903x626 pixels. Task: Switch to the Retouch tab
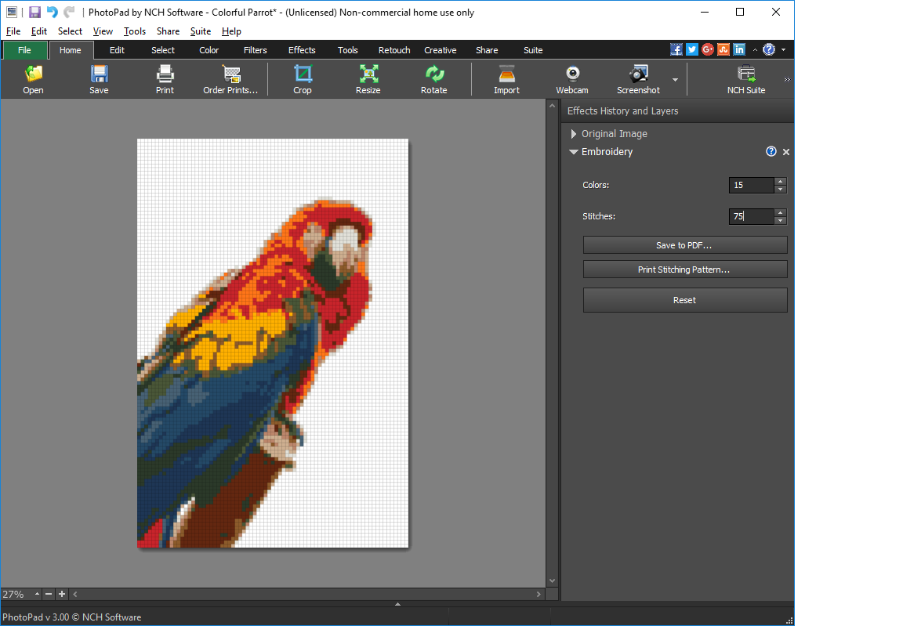coord(393,49)
